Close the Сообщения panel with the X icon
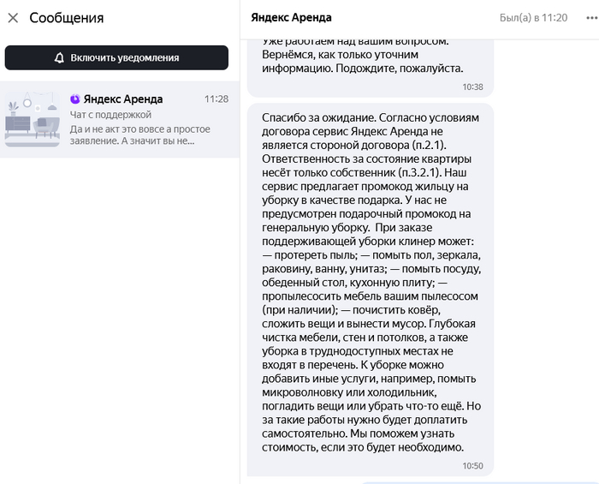599x484 pixels. (x=13, y=18)
